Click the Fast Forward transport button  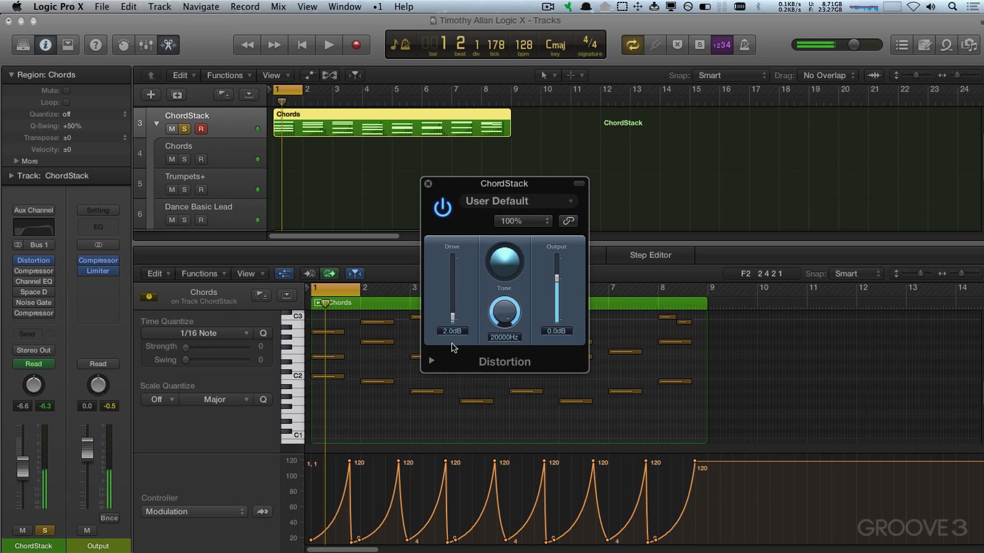click(x=274, y=45)
